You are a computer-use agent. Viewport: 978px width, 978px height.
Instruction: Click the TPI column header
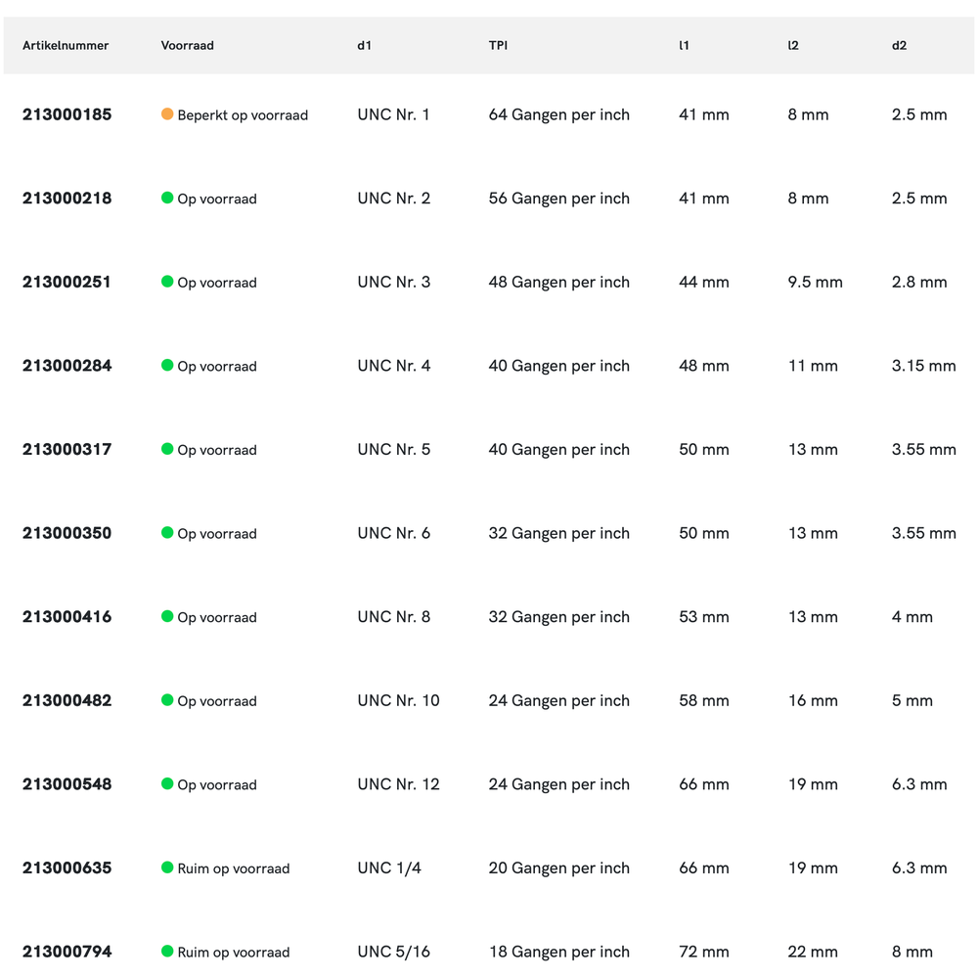point(498,46)
